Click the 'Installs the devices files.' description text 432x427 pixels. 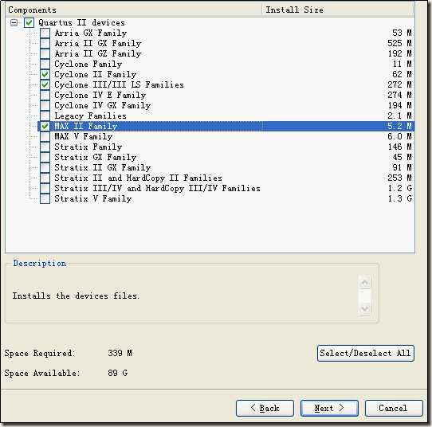click(76, 296)
